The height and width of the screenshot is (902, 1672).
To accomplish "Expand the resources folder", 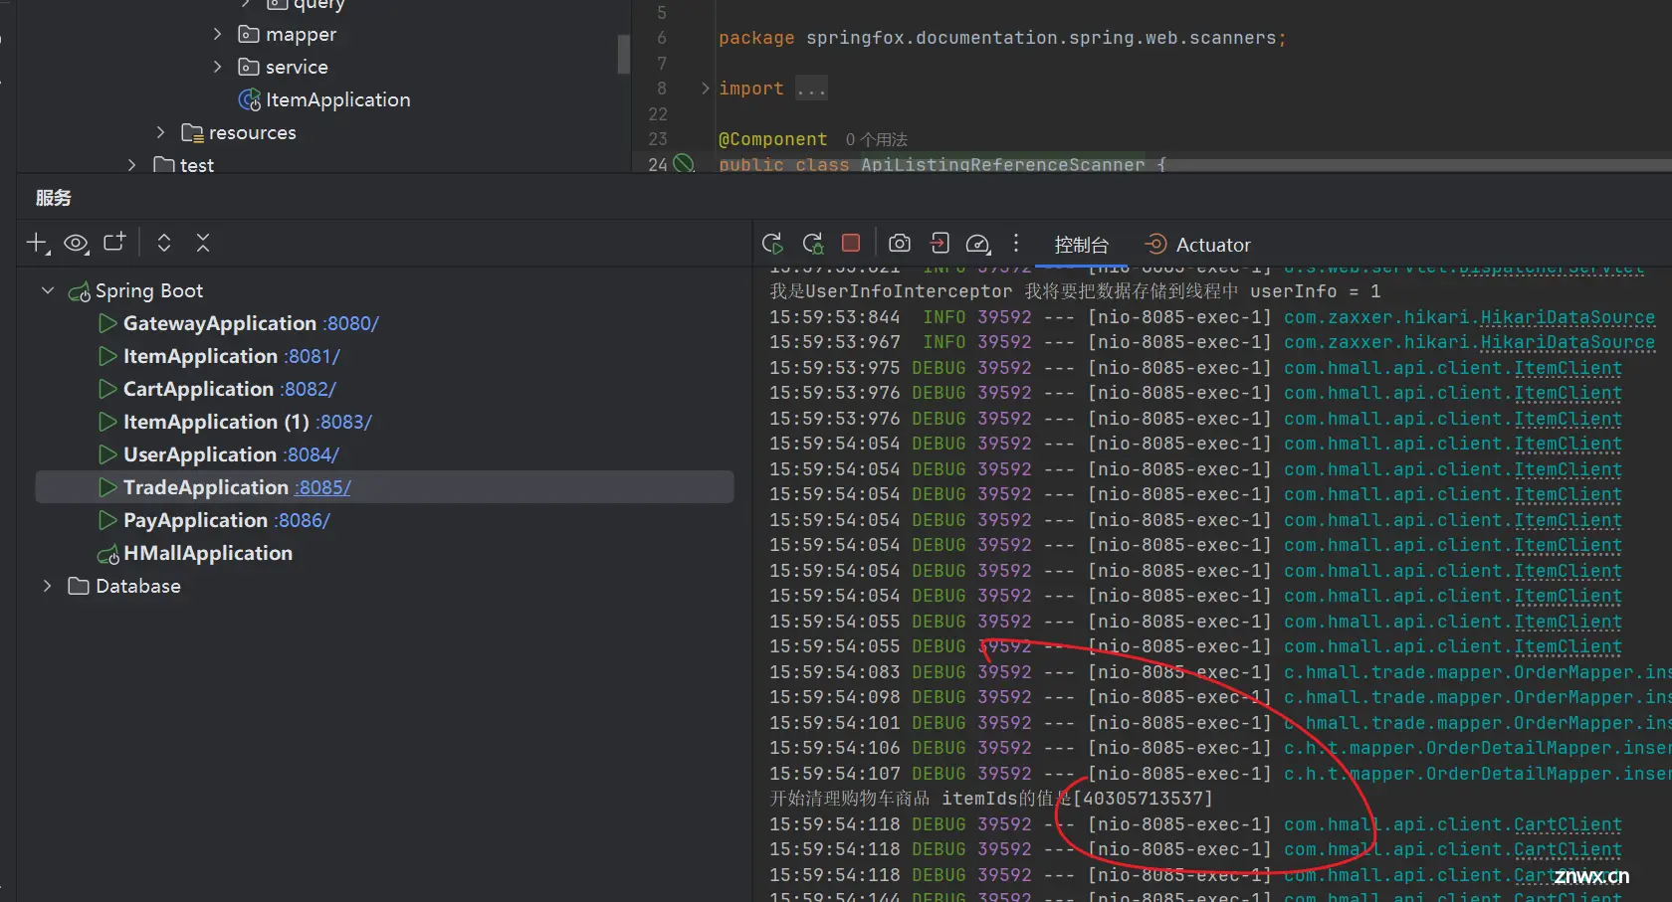I will (161, 132).
